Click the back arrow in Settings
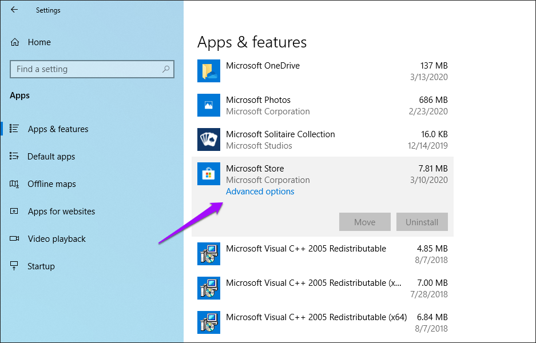This screenshot has height=343, width=536. click(14, 10)
